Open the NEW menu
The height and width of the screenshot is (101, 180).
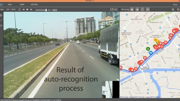point(10,5)
